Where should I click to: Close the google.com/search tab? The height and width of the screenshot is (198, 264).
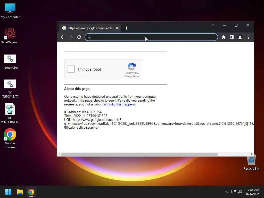pyautogui.click(x=117, y=28)
